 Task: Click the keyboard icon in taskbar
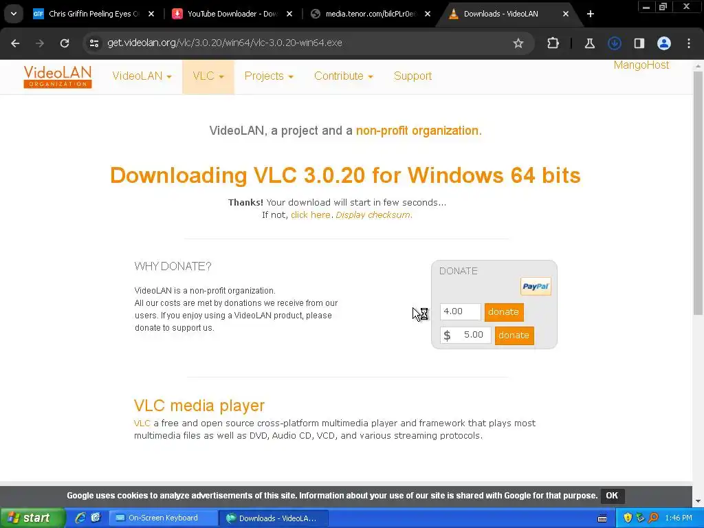pyautogui.click(x=602, y=518)
